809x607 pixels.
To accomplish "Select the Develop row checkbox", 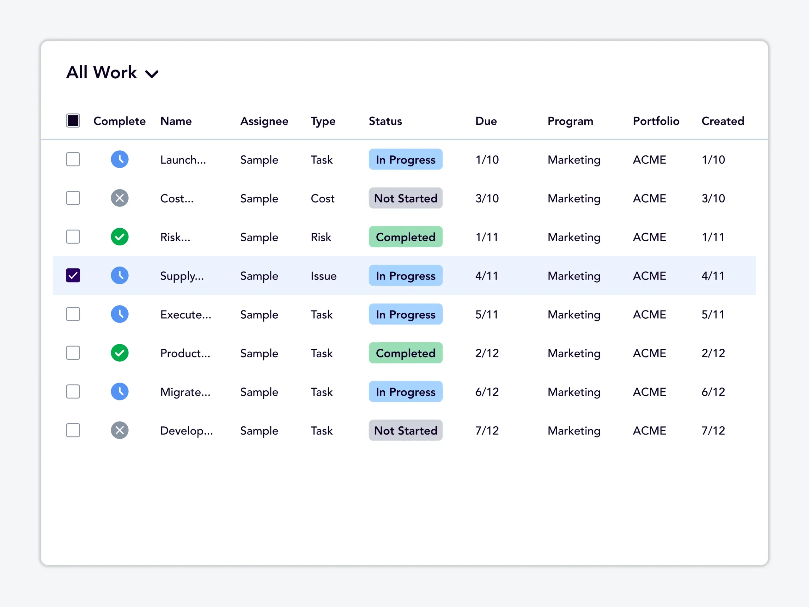I will click(x=73, y=430).
